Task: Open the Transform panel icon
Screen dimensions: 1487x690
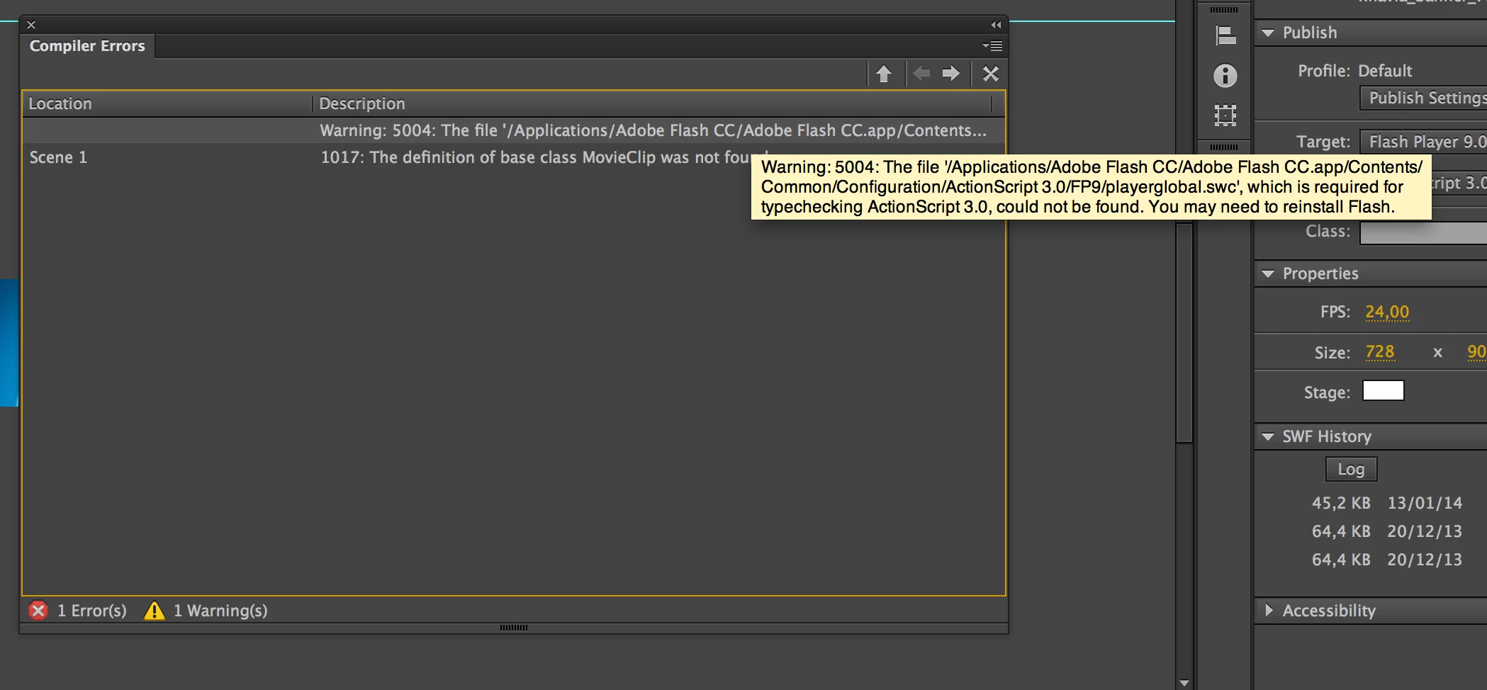Action: 1225,115
